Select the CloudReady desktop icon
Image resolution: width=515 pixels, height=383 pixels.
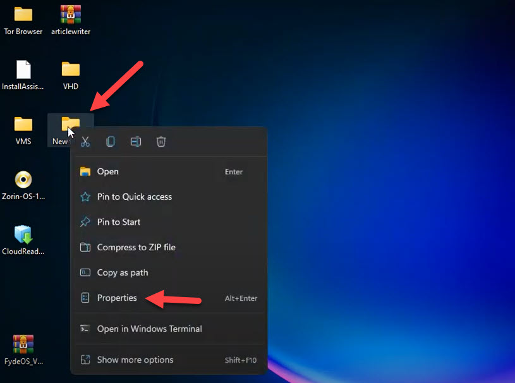[23, 234]
